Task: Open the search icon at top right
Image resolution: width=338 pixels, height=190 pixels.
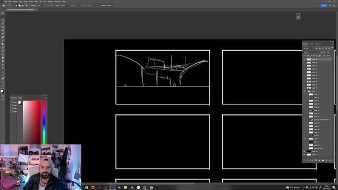Action: coord(330,5)
